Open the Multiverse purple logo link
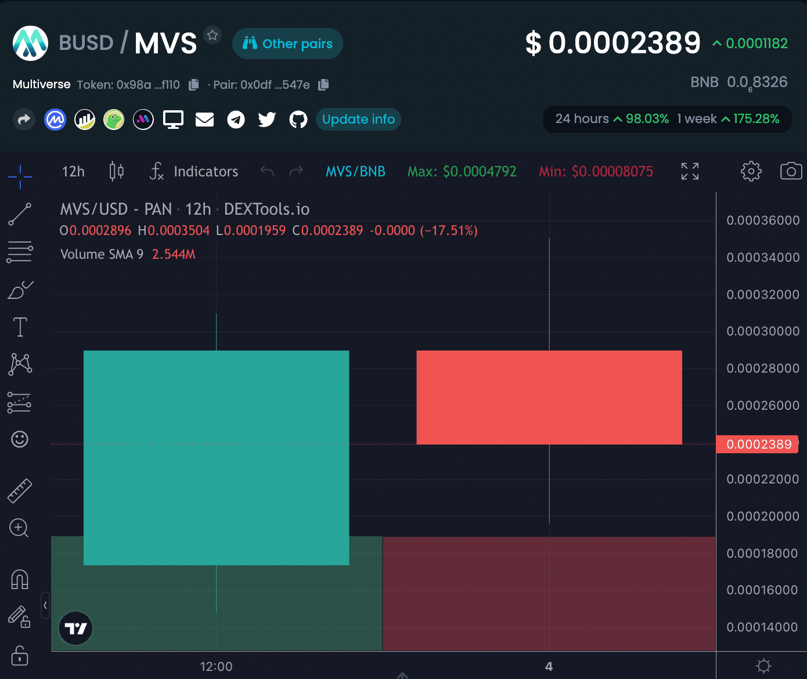The image size is (807, 679). pyautogui.click(x=143, y=120)
